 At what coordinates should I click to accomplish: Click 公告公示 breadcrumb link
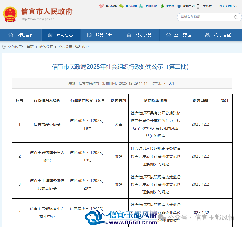click(66, 47)
